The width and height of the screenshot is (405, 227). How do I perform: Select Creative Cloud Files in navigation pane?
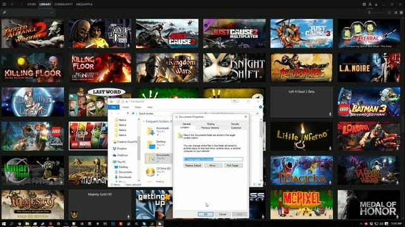(x=125, y=142)
